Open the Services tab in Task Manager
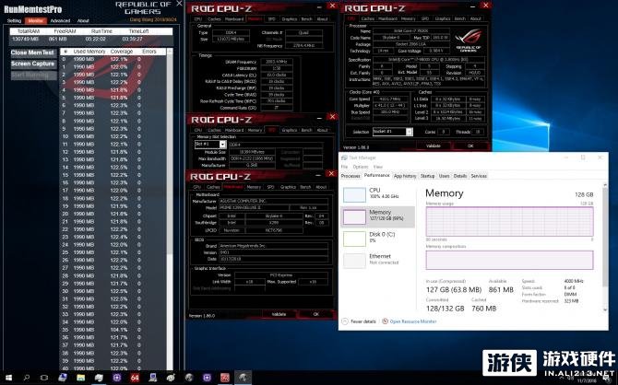The width and height of the screenshot is (618, 385). tap(479, 176)
